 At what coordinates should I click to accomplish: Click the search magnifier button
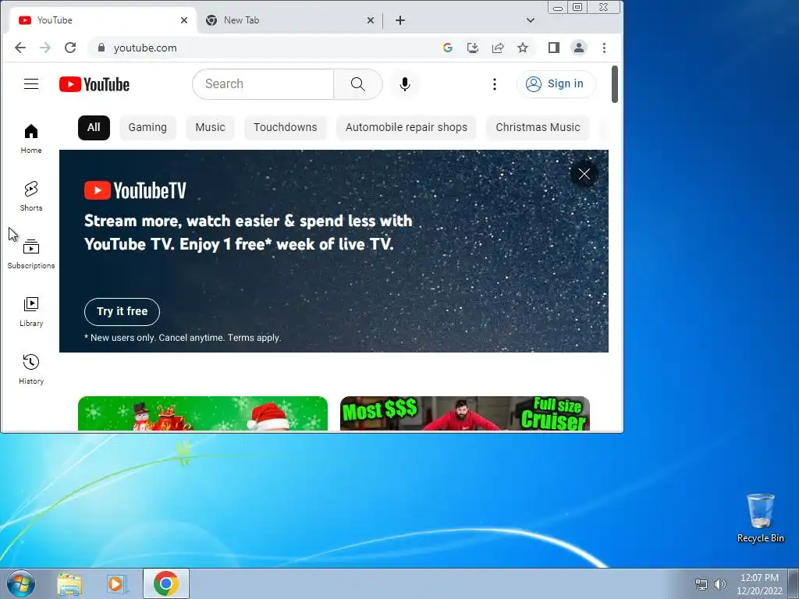(x=357, y=84)
